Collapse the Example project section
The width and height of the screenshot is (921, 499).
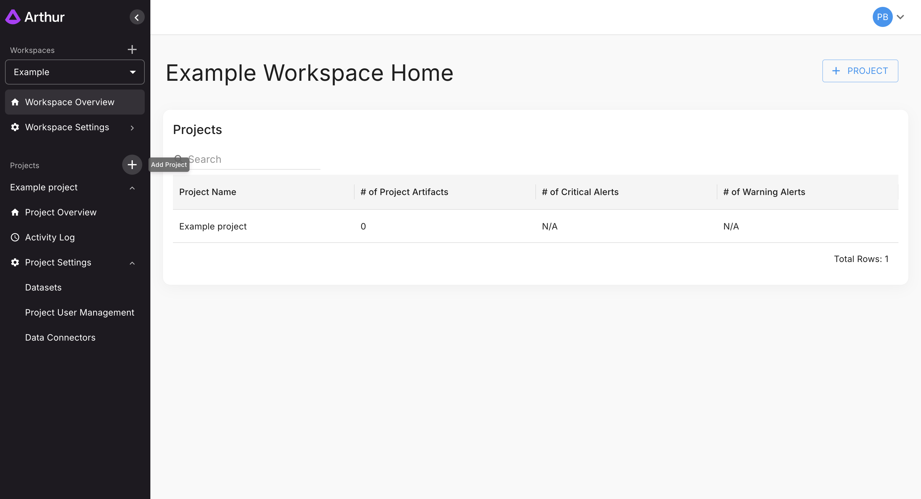[132, 188]
